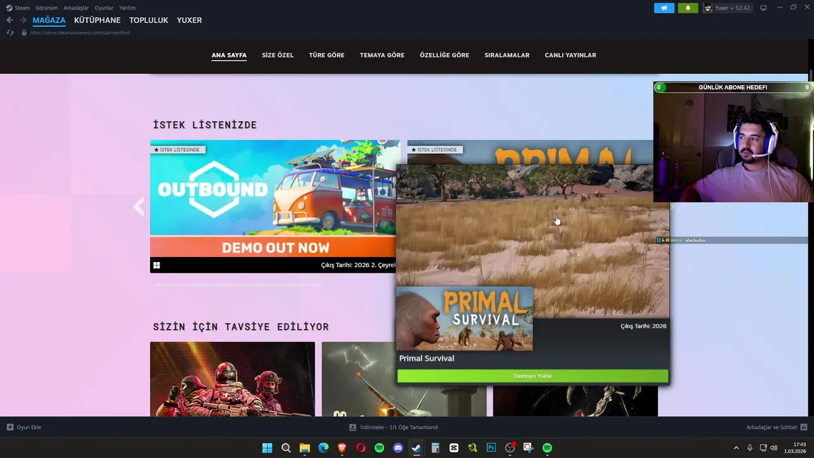The height and width of the screenshot is (458, 814).
Task: Click the Primal Survival gameplay video preview
Action: 533,242
